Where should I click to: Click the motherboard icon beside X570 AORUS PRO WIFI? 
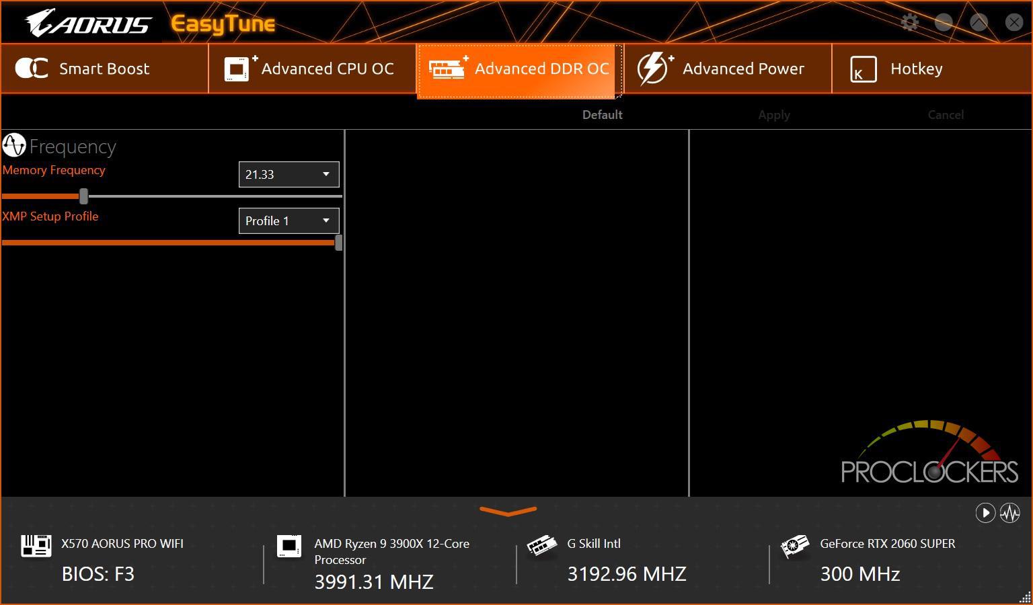coord(36,546)
